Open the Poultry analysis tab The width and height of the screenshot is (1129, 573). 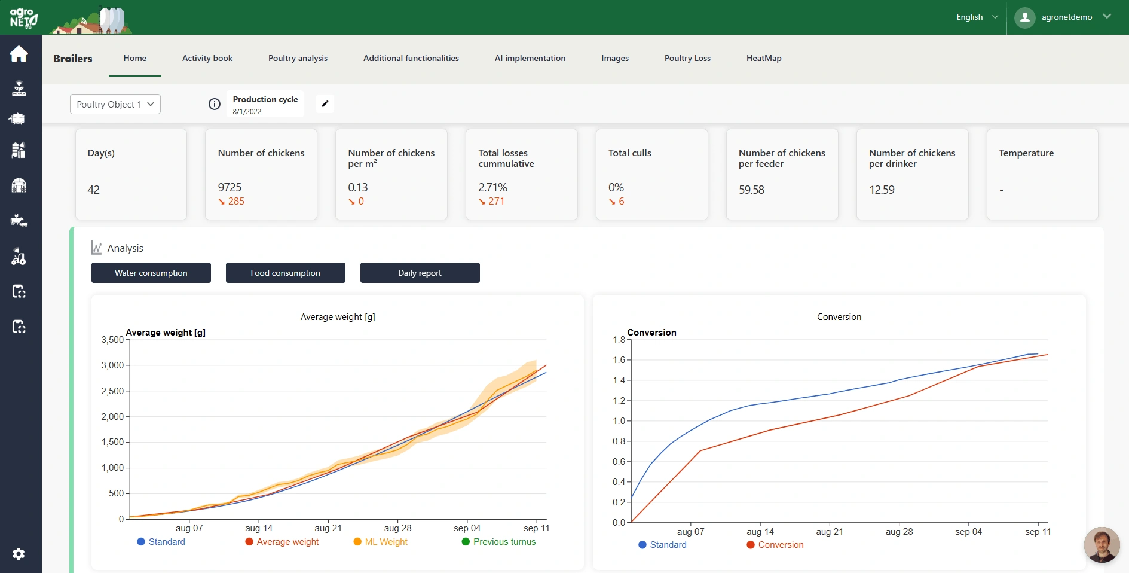click(298, 58)
